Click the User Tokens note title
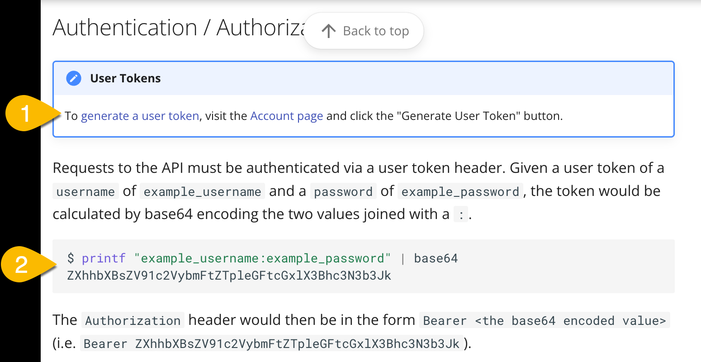Image resolution: width=701 pixels, height=362 pixels. 125,78
